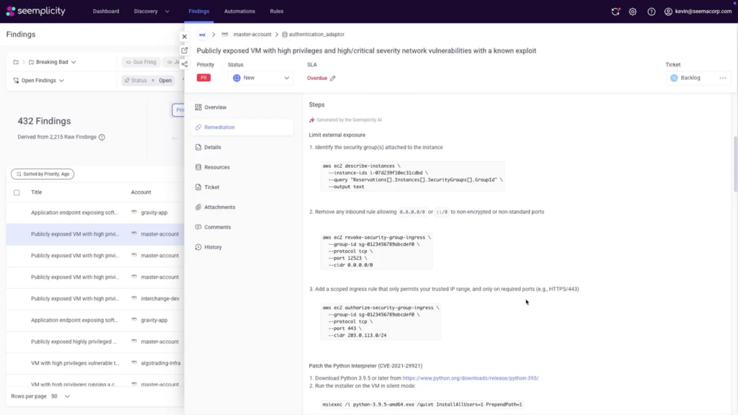Click the right-side vertical scrollbar
This screenshot has height=415, width=738.
(735, 164)
